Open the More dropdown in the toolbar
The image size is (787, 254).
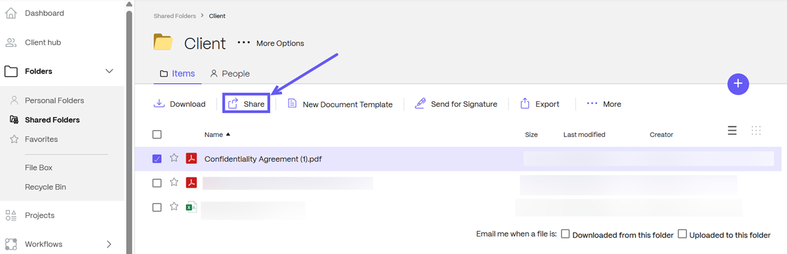[604, 104]
